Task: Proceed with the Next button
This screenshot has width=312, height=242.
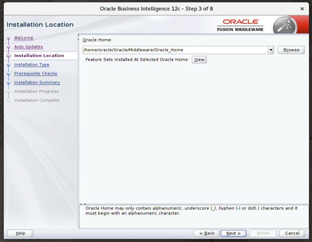Action: click(x=233, y=233)
